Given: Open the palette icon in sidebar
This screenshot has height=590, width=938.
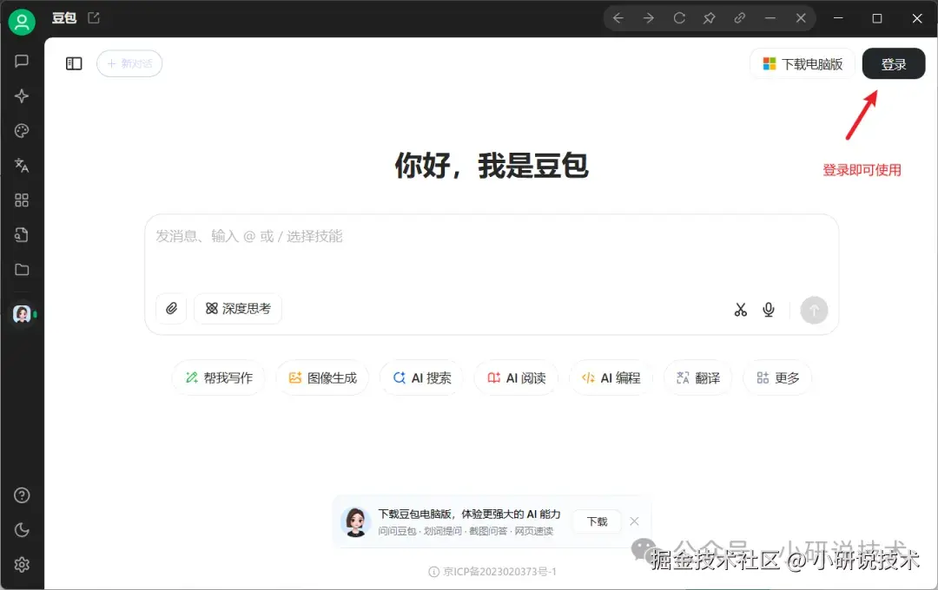Looking at the screenshot, I should point(22,131).
